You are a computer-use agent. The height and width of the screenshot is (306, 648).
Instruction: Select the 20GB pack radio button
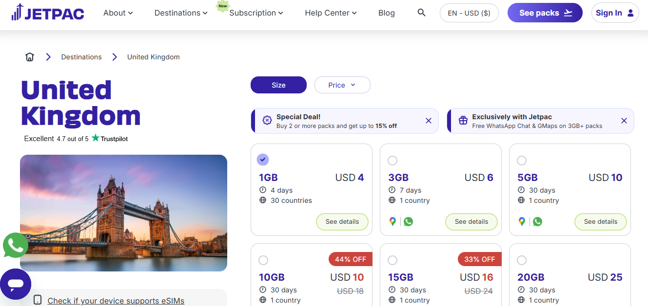(522, 260)
